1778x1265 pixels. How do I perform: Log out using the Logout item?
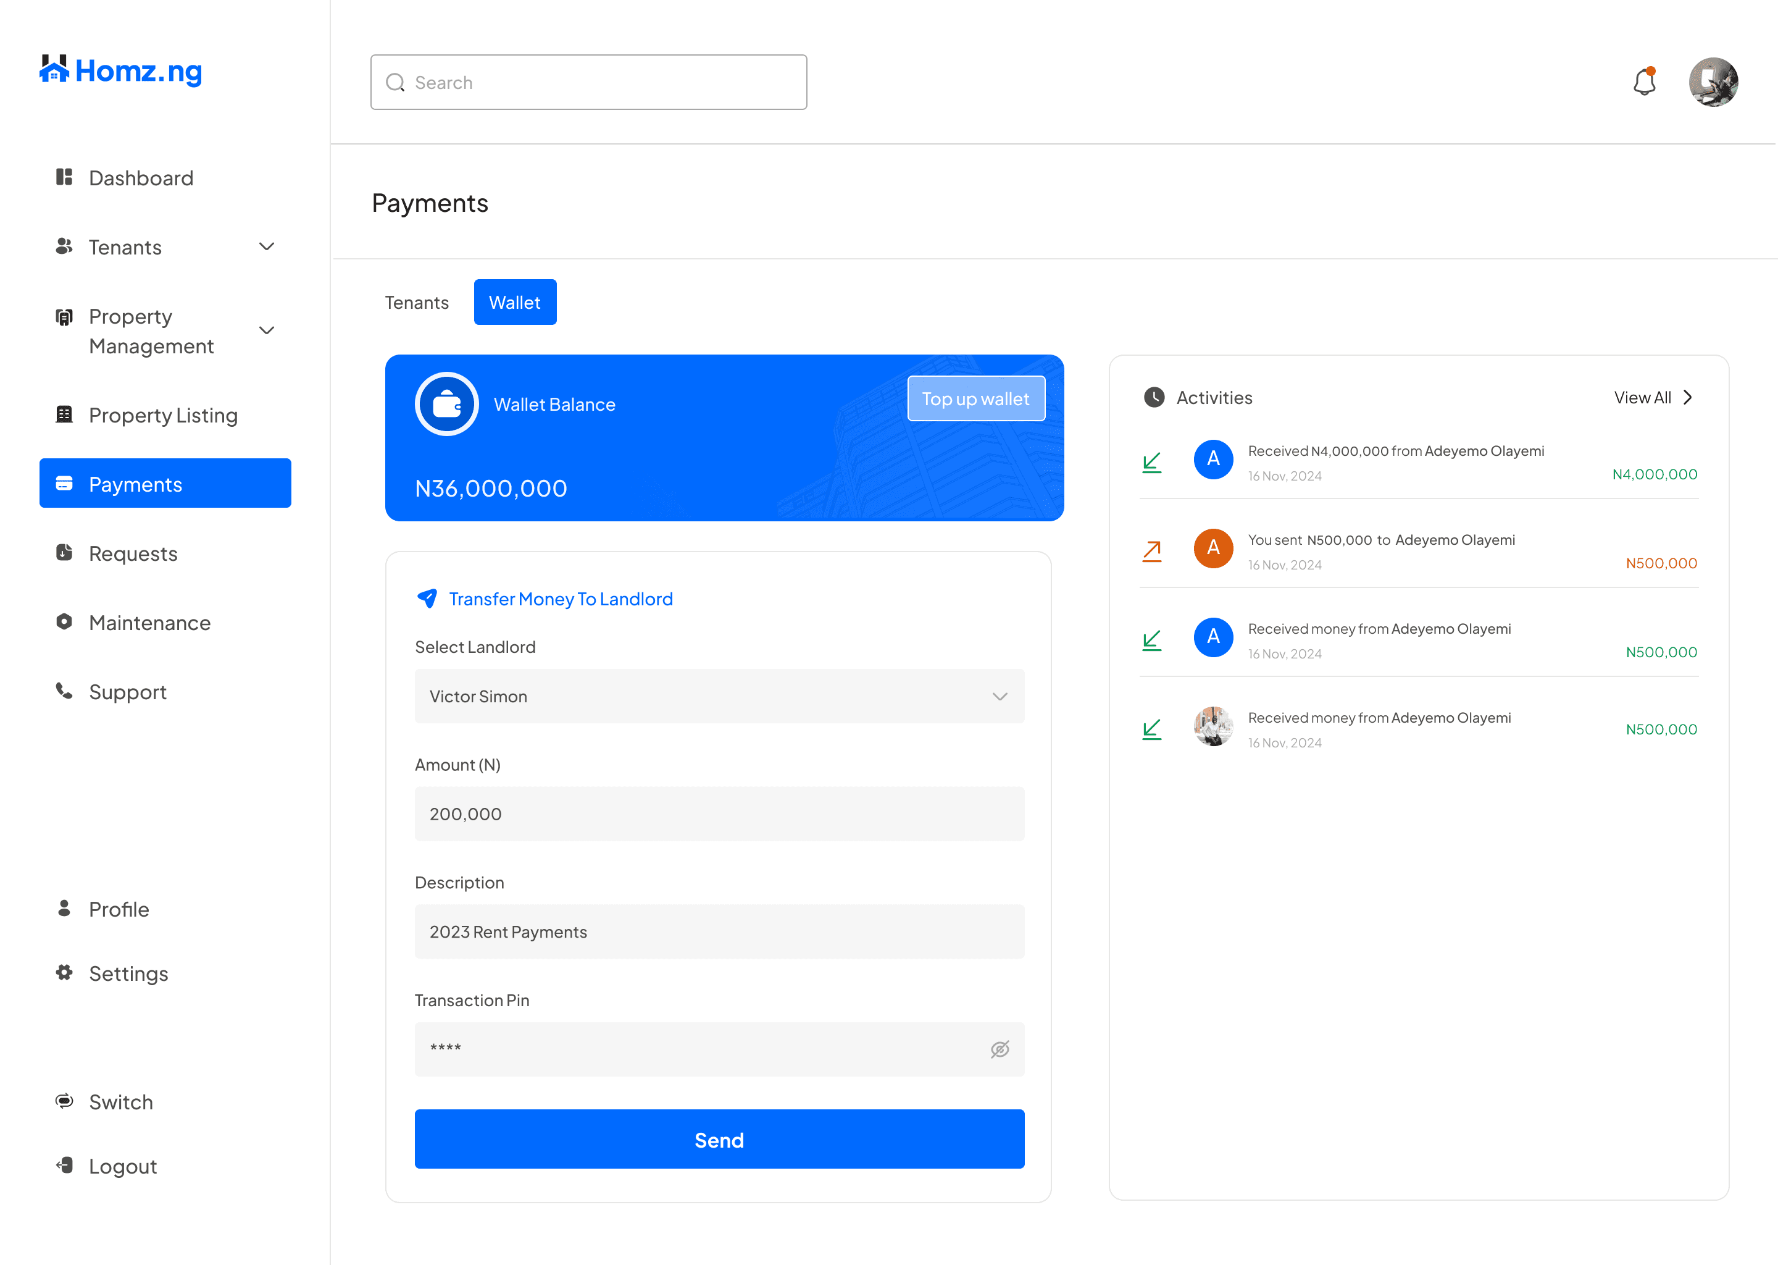pos(122,1166)
